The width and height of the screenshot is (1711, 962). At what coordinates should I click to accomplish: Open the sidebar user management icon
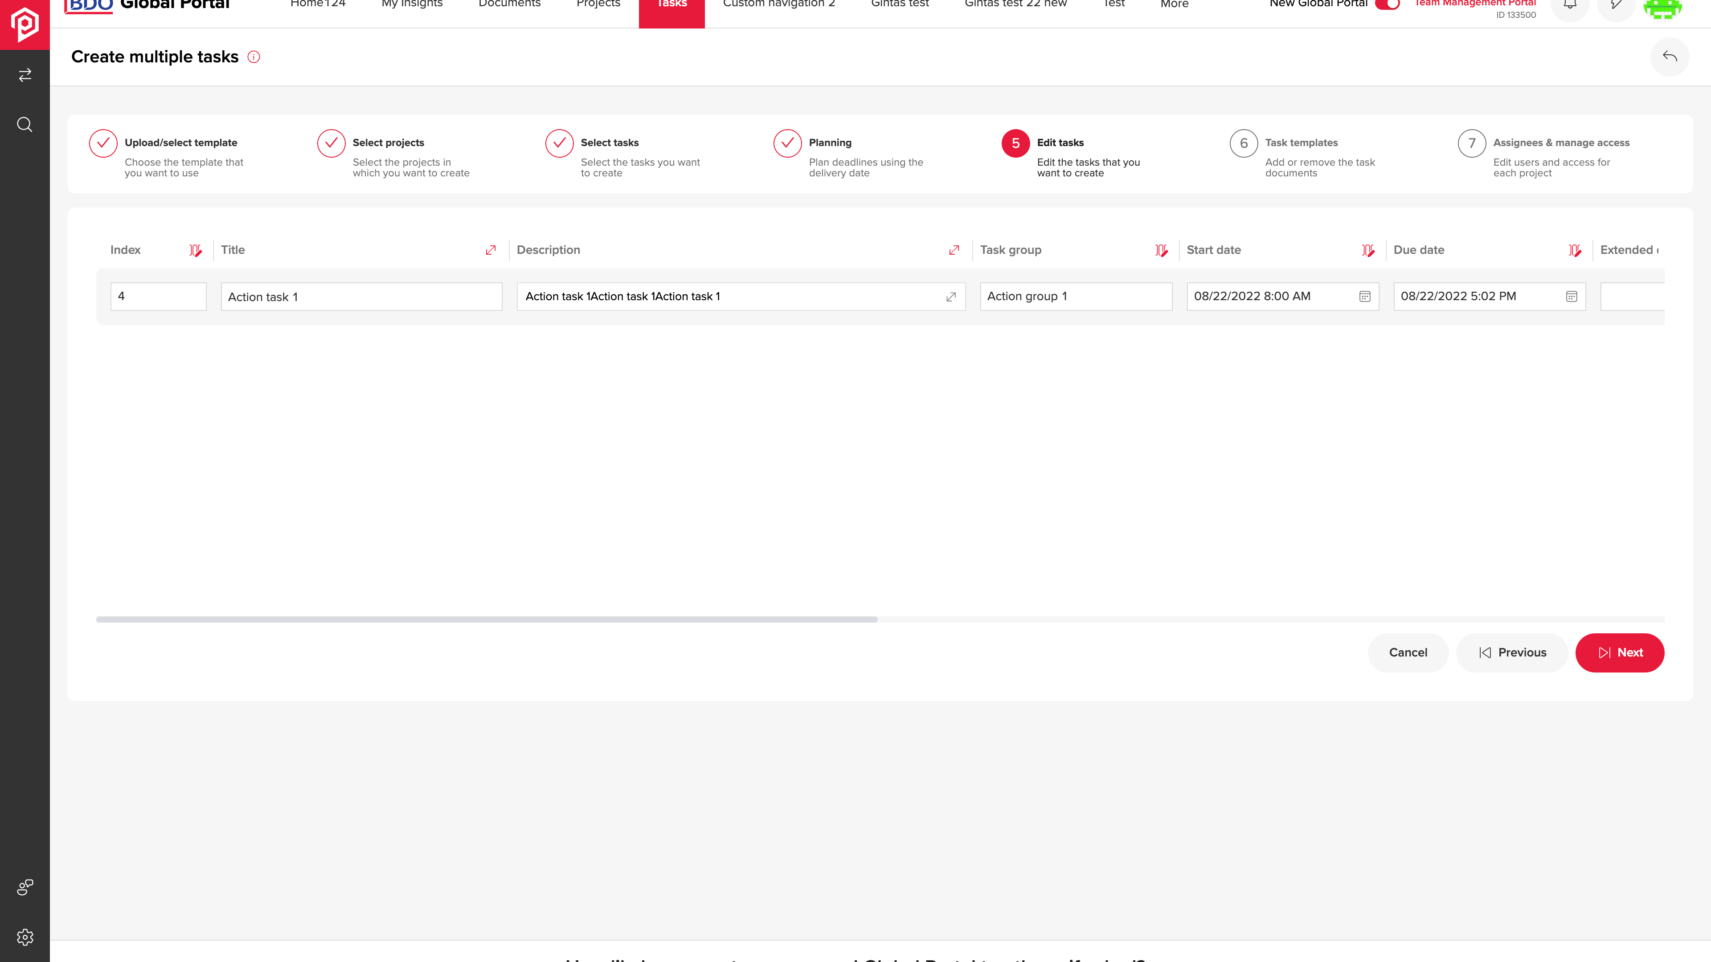tap(25, 887)
